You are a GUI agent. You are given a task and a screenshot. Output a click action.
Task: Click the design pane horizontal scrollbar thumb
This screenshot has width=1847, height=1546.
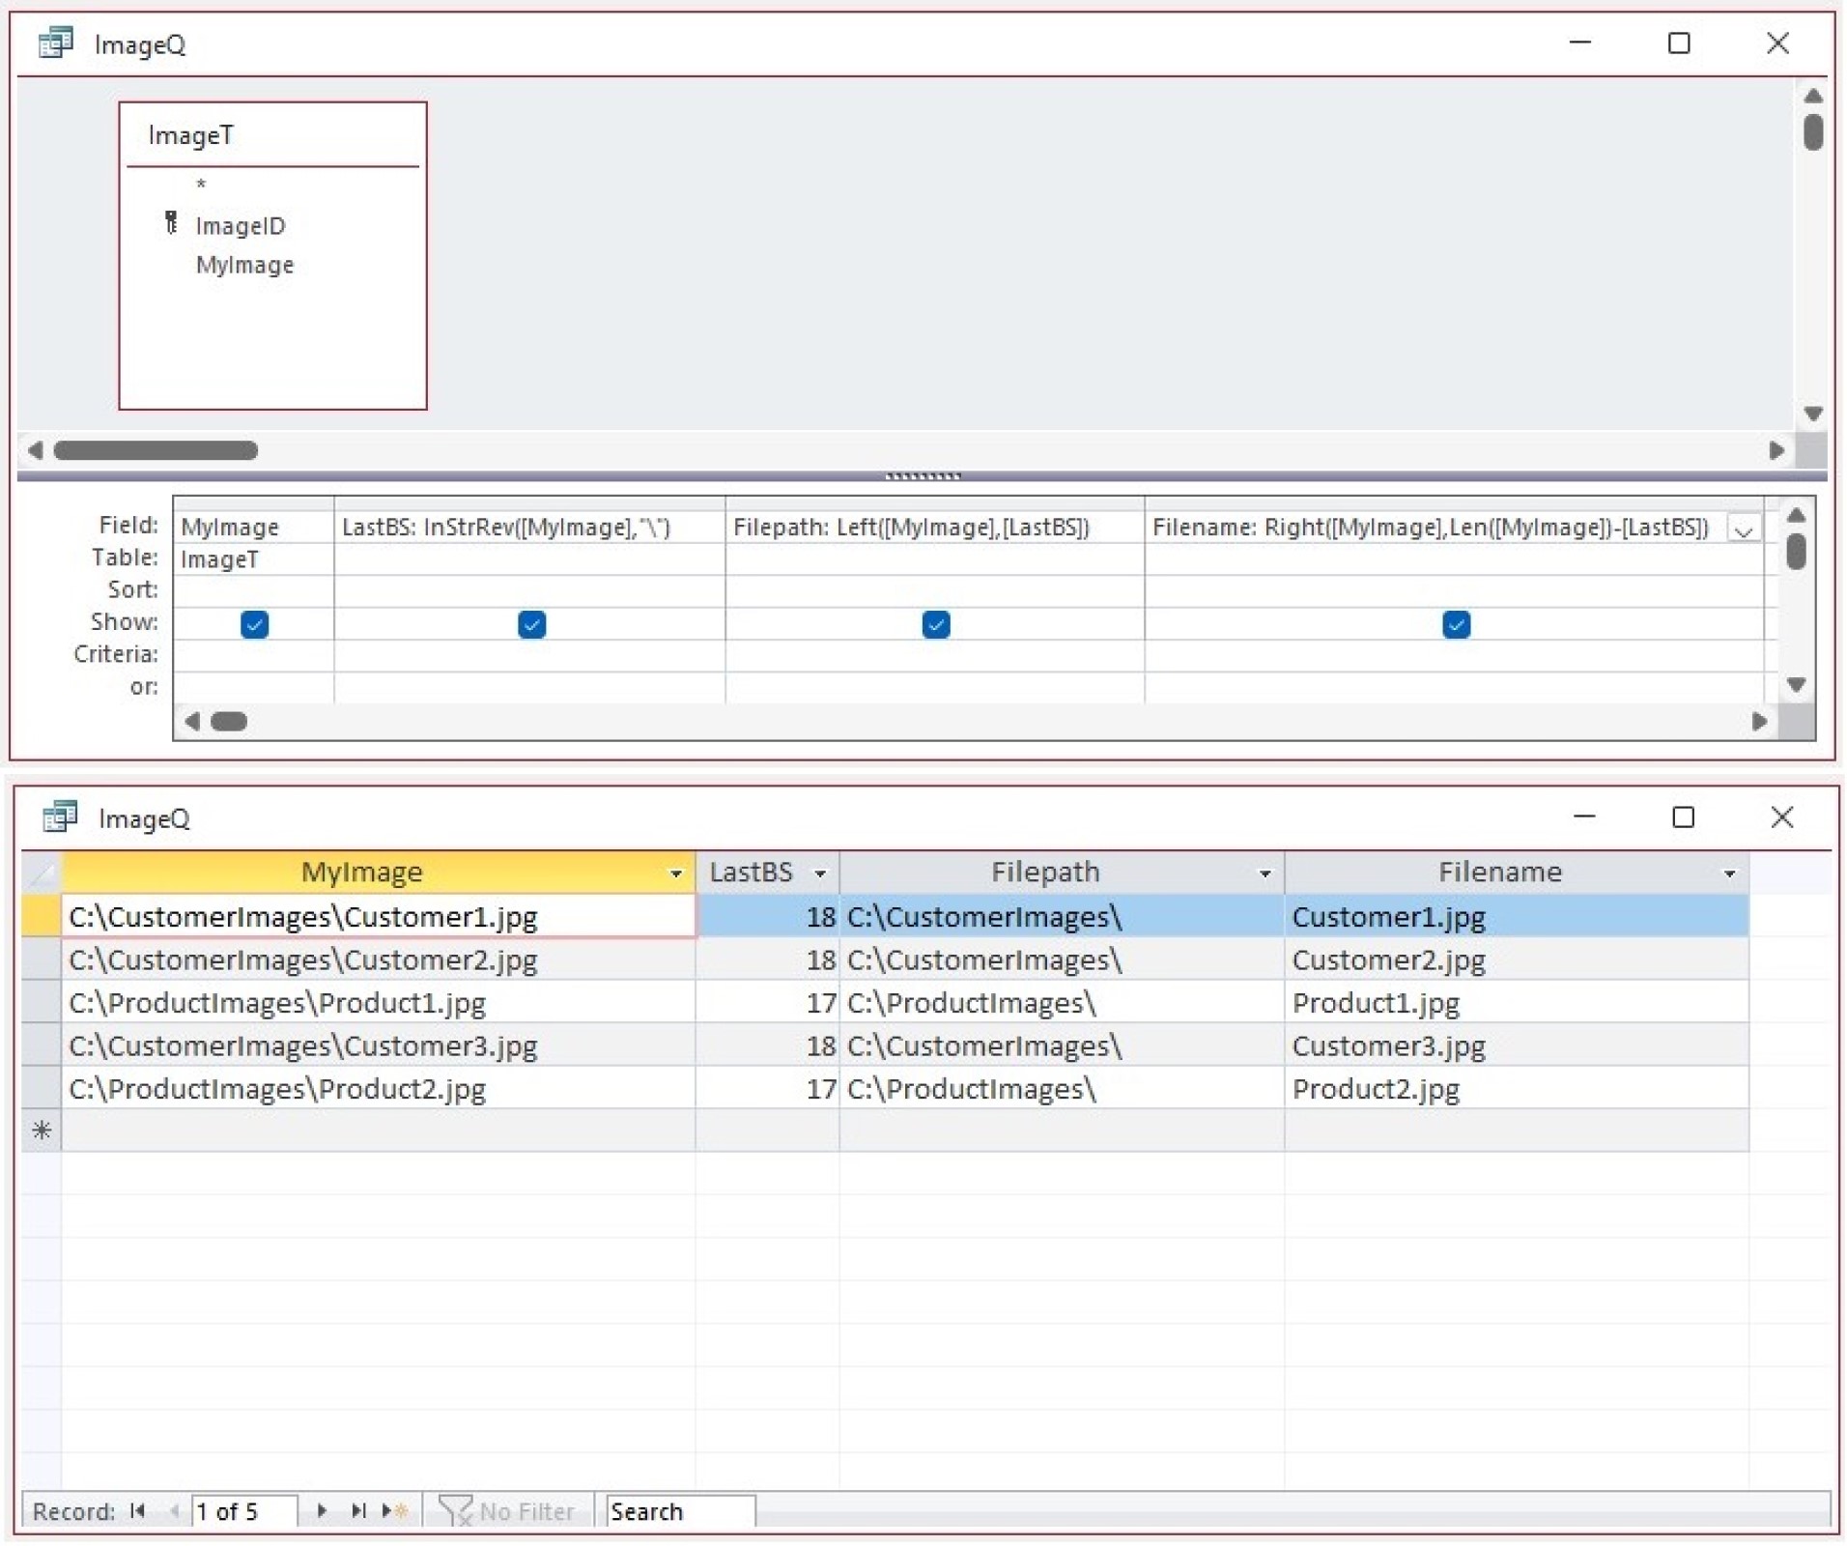coord(156,450)
